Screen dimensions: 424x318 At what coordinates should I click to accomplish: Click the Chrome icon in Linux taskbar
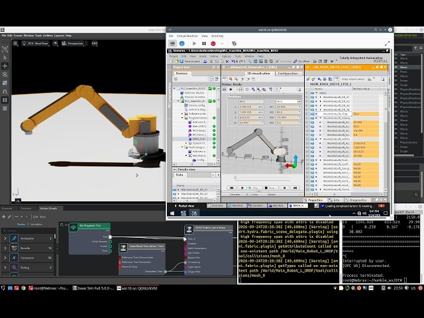(x=24, y=288)
